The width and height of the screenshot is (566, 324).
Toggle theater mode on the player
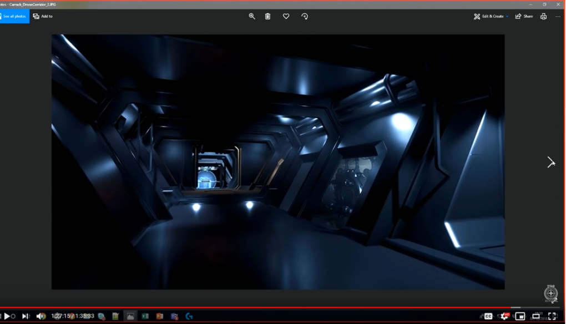click(x=536, y=316)
